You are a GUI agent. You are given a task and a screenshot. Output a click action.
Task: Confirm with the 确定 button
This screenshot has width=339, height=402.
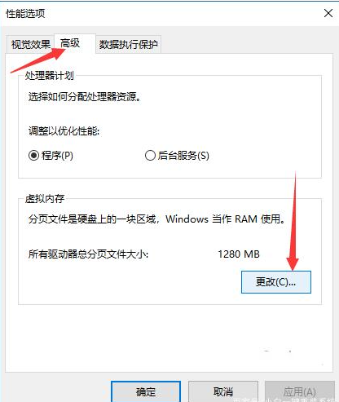point(146,391)
